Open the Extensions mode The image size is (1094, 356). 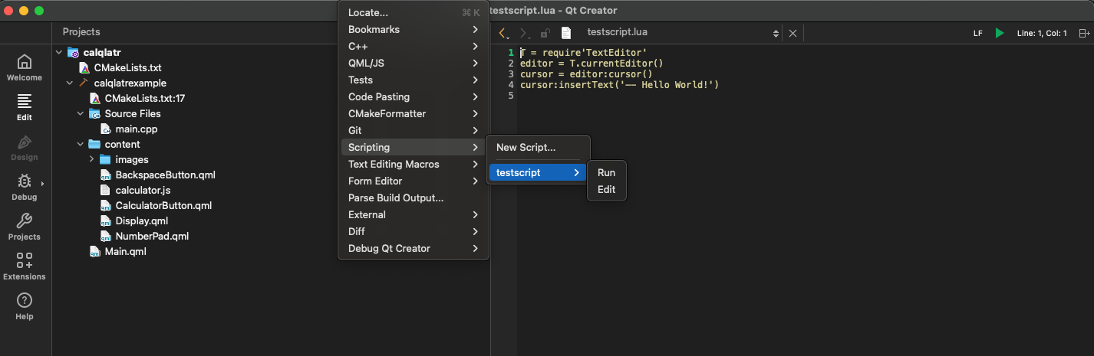[x=25, y=266]
